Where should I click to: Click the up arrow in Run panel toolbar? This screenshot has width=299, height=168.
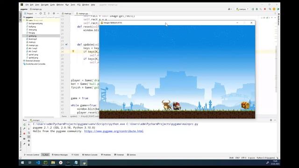(29, 125)
